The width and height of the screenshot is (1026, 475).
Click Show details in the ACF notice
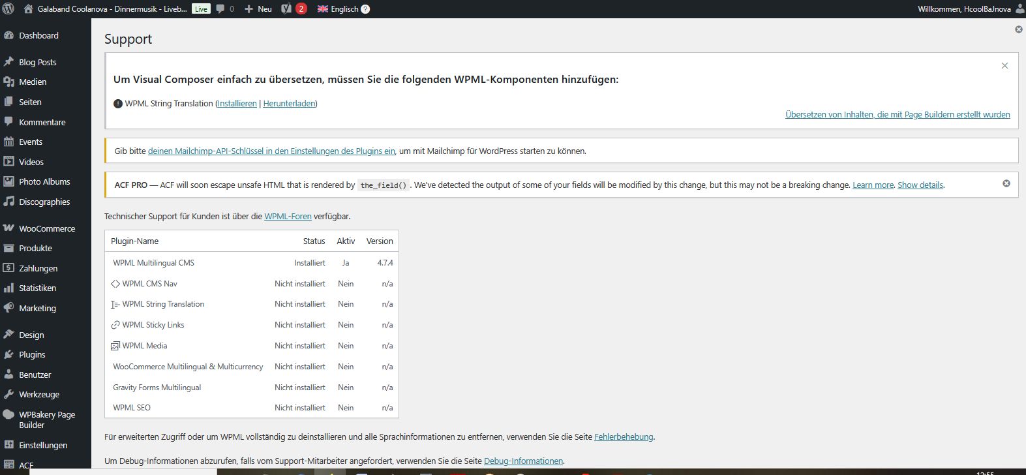(920, 185)
